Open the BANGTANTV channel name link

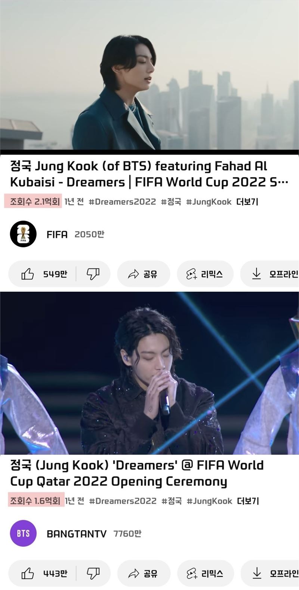(x=77, y=533)
